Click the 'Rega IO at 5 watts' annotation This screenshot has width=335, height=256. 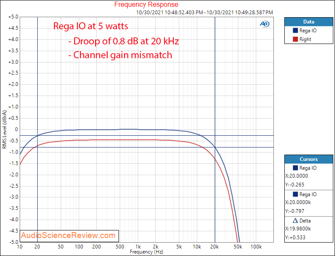[x=90, y=26]
